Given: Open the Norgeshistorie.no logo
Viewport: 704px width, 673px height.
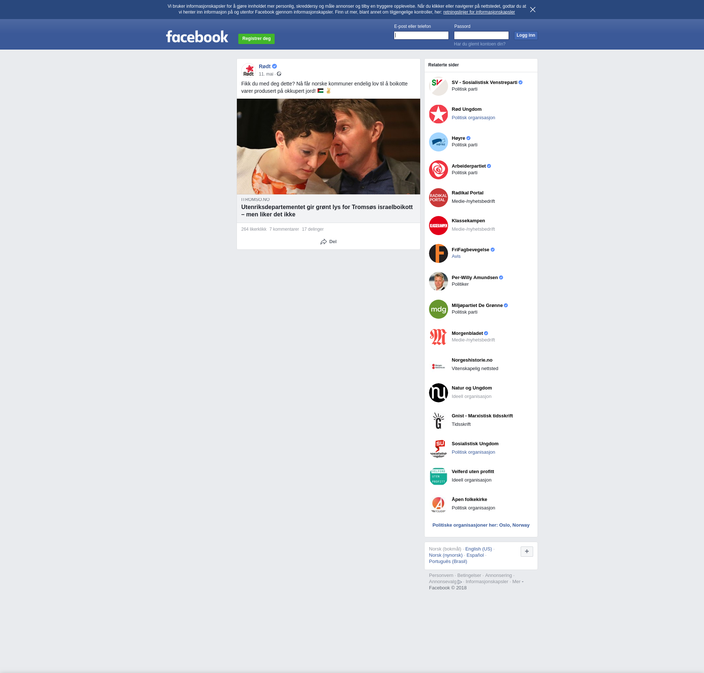Looking at the screenshot, I should (439, 365).
